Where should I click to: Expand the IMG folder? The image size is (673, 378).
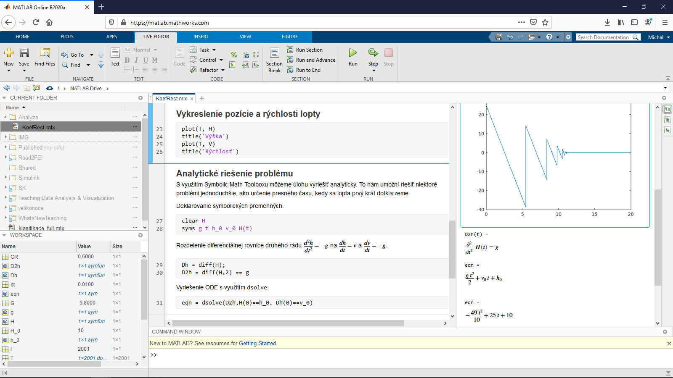tap(6, 137)
